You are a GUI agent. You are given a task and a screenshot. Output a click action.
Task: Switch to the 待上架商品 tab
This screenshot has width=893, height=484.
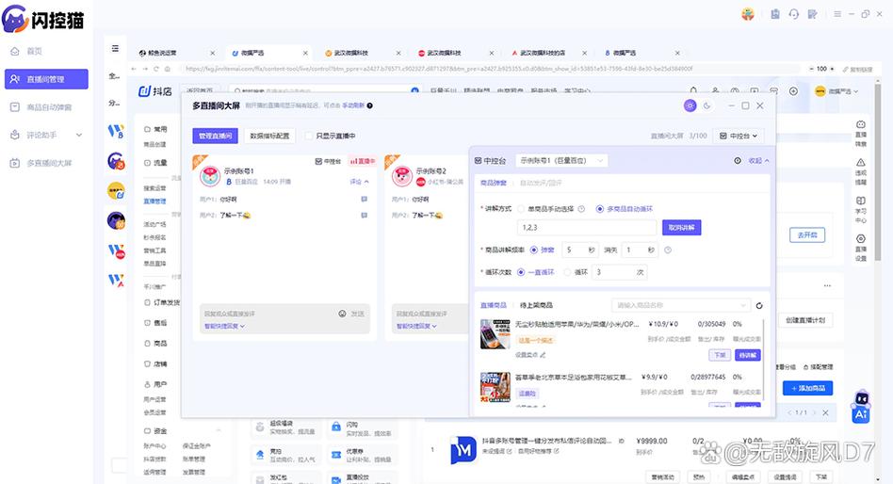(x=536, y=305)
